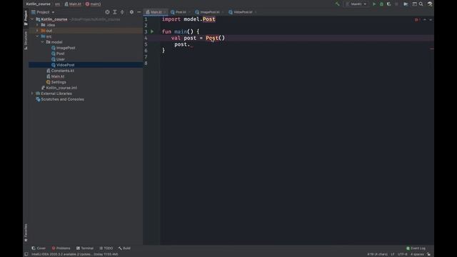Click the UTF-8 encoding in status bar
This screenshot has width=457, height=257.
(x=403, y=254)
